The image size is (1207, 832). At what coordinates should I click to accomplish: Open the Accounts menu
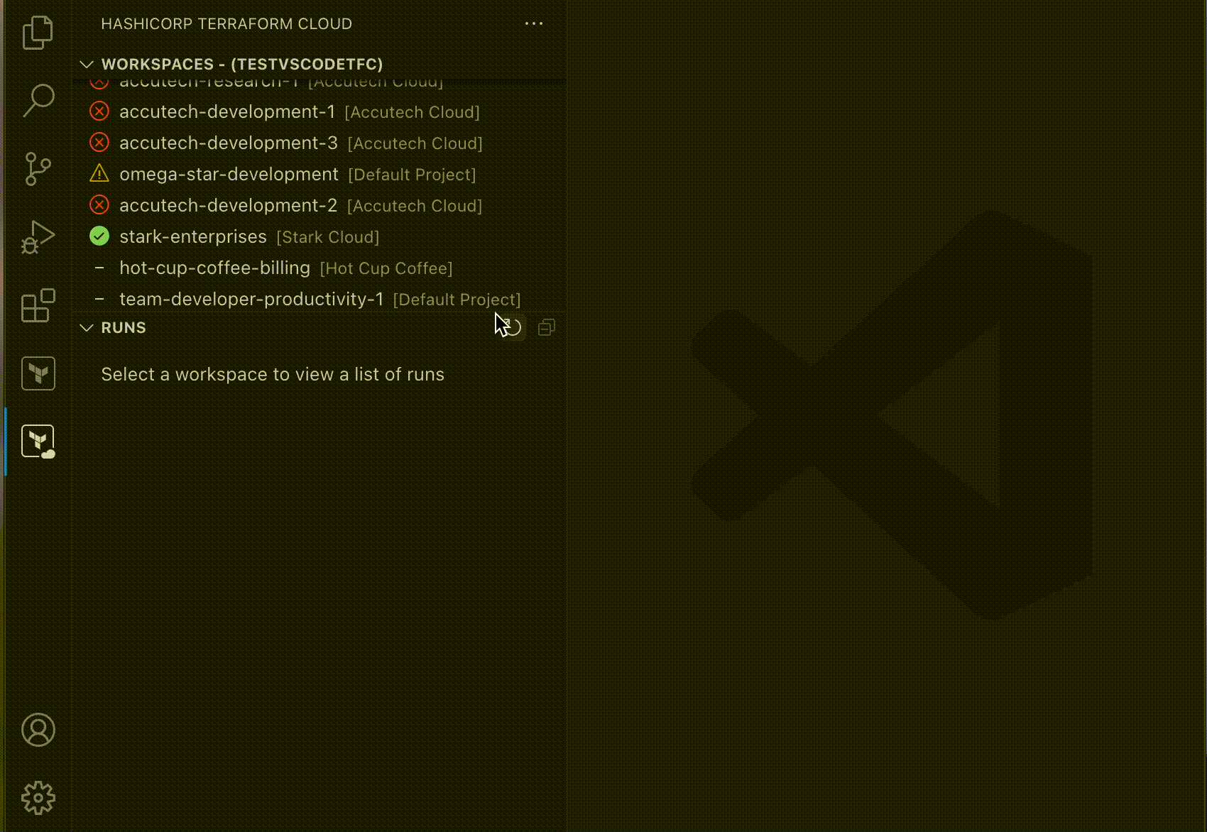click(38, 730)
